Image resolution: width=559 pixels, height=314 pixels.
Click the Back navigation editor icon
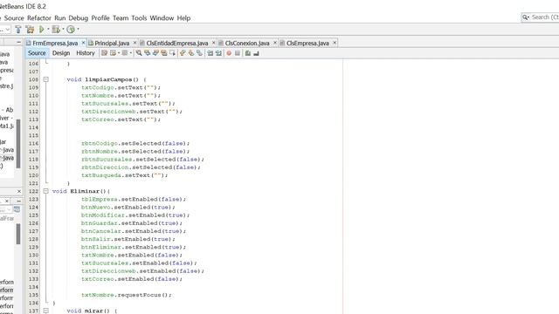click(x=113, y=53)
